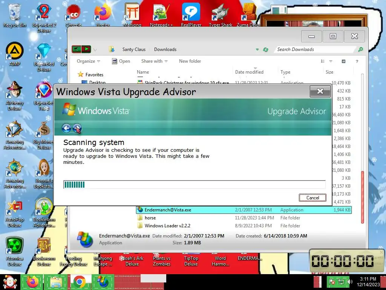Click volume icon in system tray
This screenshot has height=290, width=386.
[349, 282]
